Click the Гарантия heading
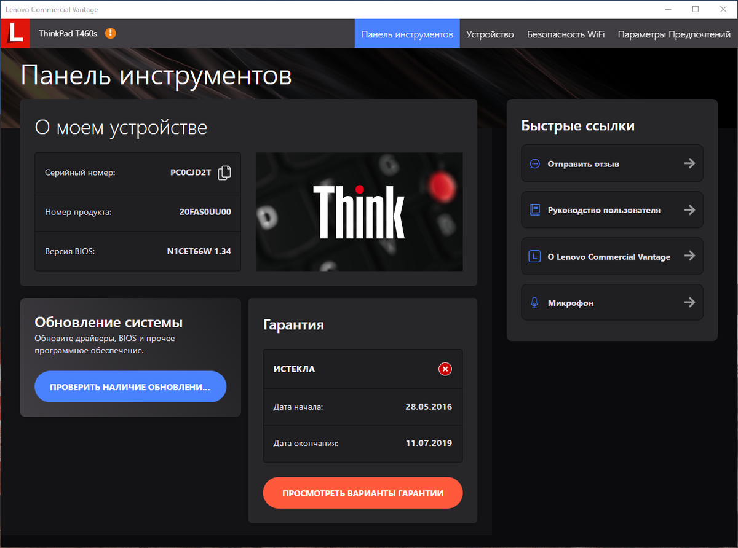This screenshot has width=738, height=548. pos(293,325)
